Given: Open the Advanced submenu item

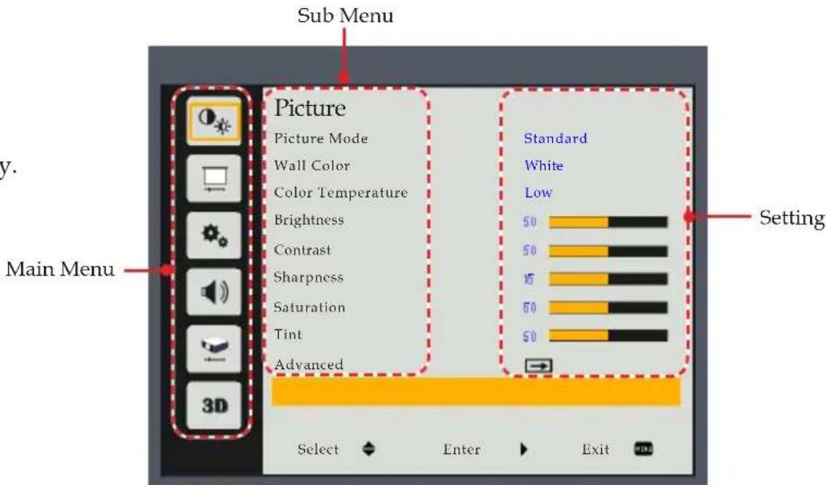Looking at the screenshot, I should (309, 364).
